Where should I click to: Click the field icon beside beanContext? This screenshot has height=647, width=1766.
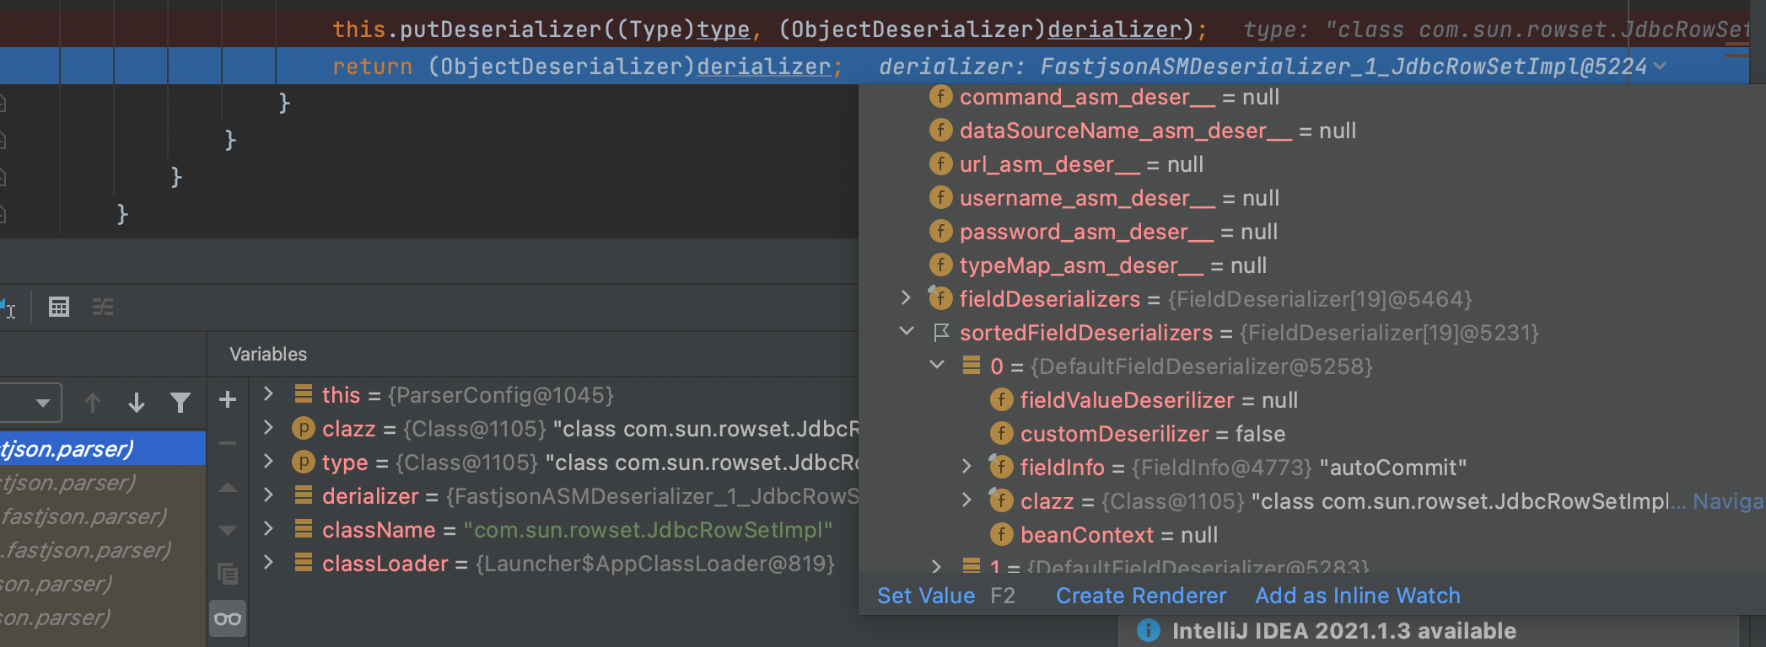[x=1001, y=534]
